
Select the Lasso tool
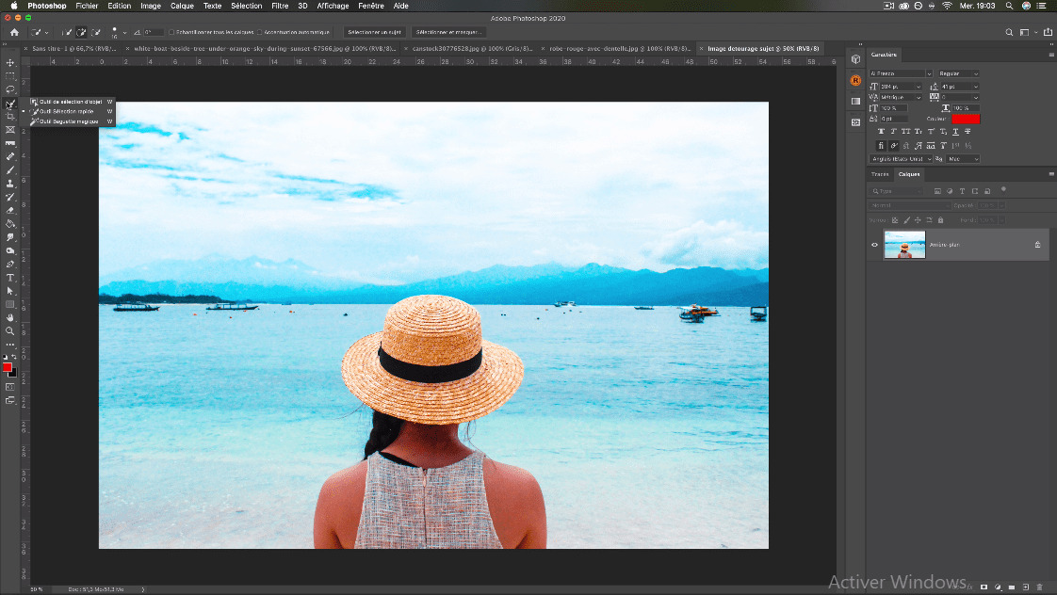coord(10,89)
